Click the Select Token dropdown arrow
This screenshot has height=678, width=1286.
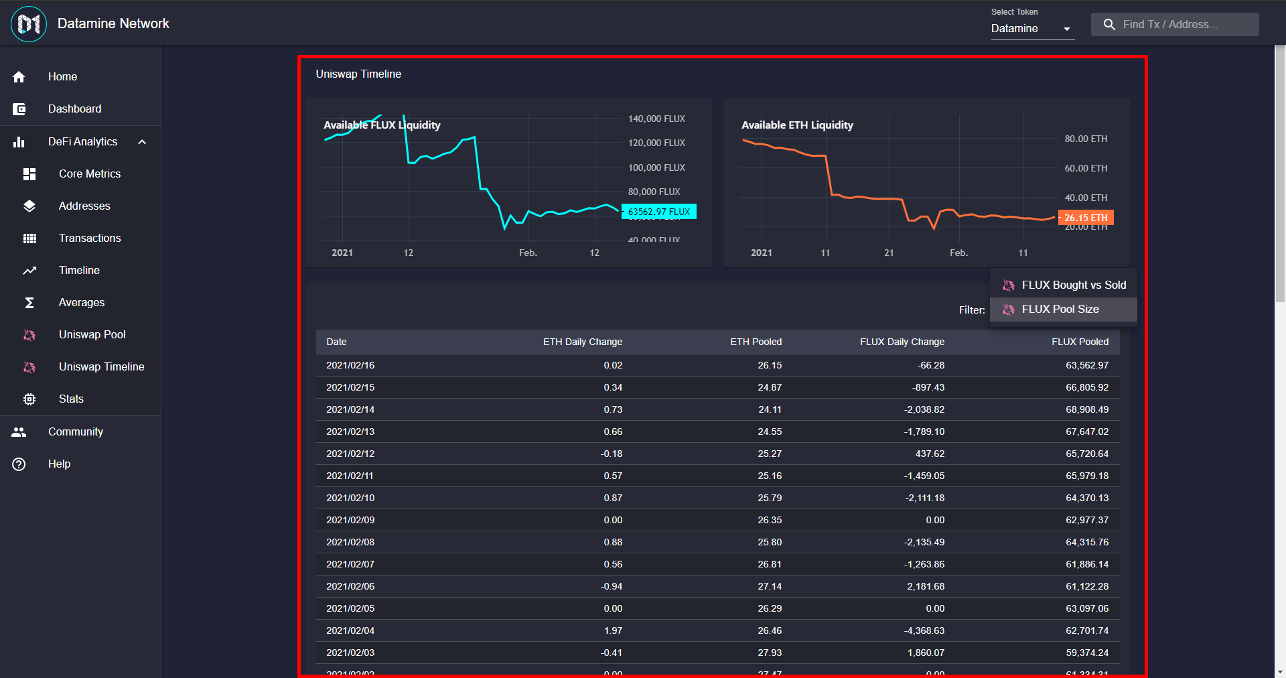click(1067, 29)
